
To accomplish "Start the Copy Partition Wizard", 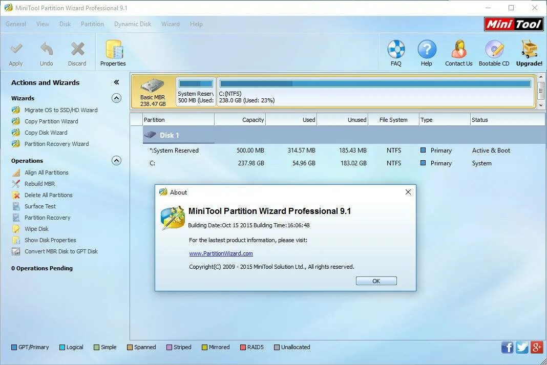I will (51, 121).
